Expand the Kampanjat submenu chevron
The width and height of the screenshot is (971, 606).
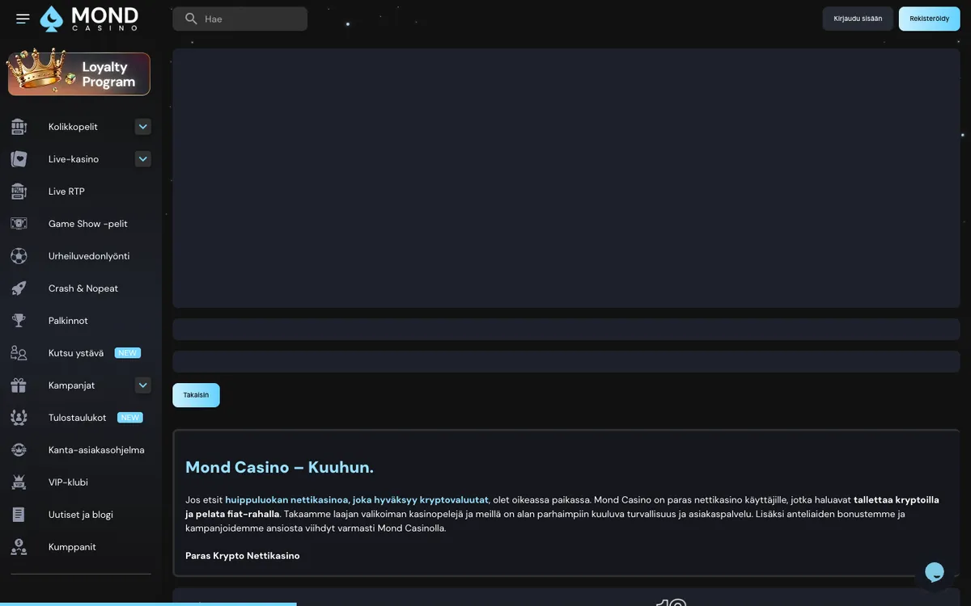pyautogui.click(x=143, y=385)
